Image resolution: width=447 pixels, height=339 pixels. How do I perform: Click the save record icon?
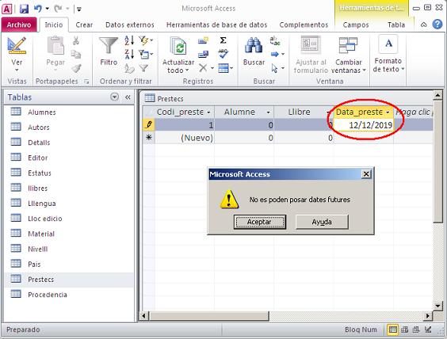tap(203, 54)
